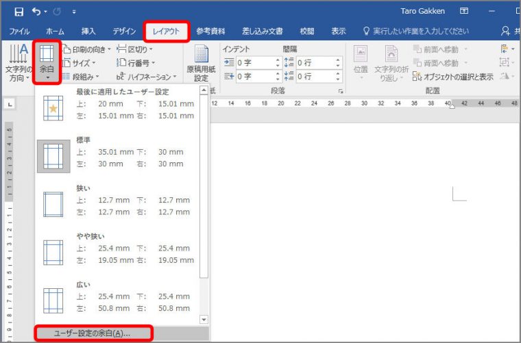
Task: Click the Save icon in the title bar
Action: (19, 12)
